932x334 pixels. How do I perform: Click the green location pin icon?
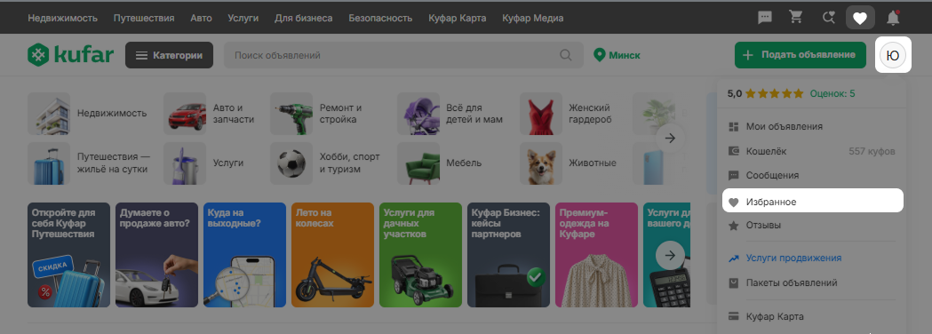click(599, 55)
